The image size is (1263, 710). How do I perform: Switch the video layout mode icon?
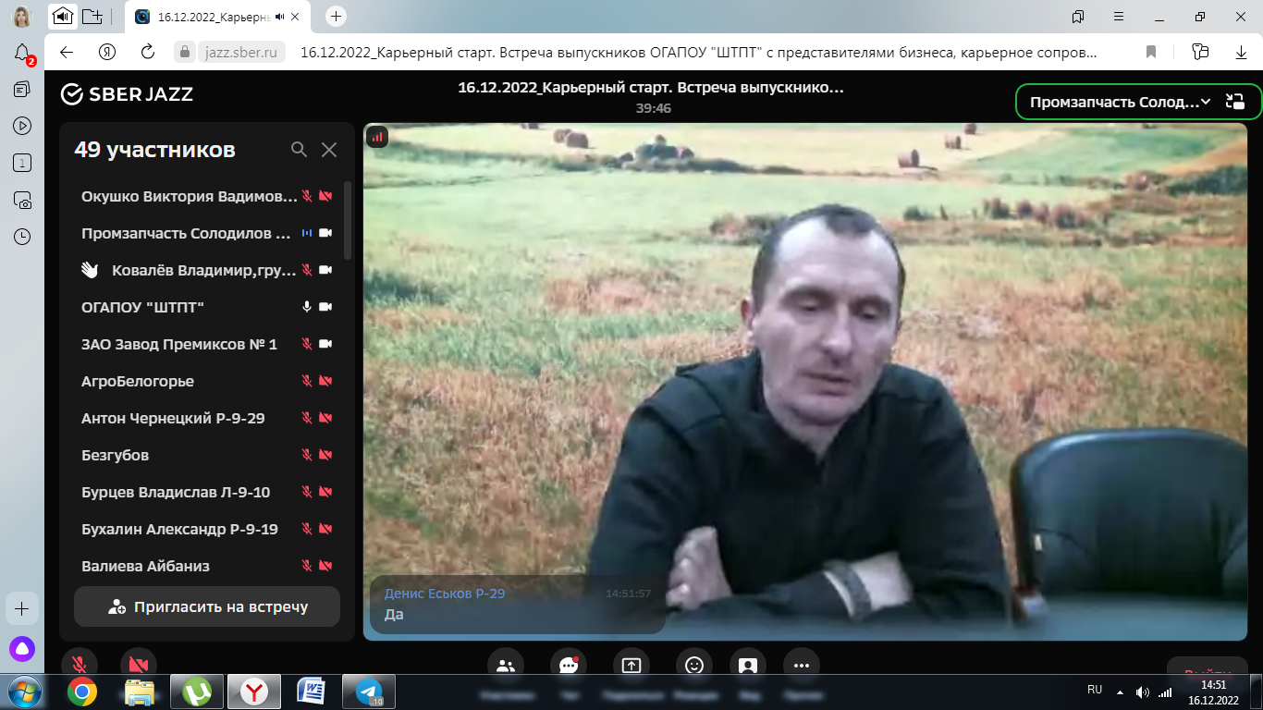(x=1234, y=102)
